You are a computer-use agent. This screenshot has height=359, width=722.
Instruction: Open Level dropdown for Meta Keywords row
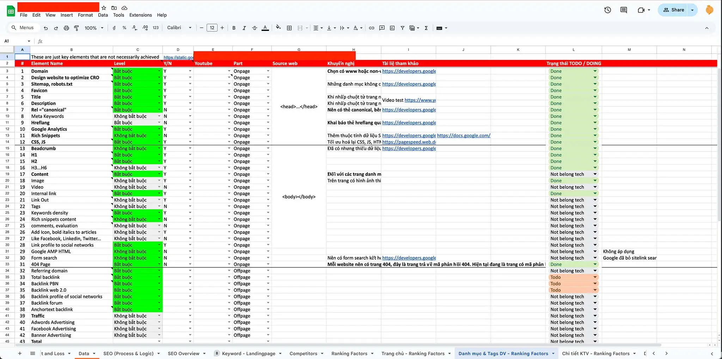159,116
